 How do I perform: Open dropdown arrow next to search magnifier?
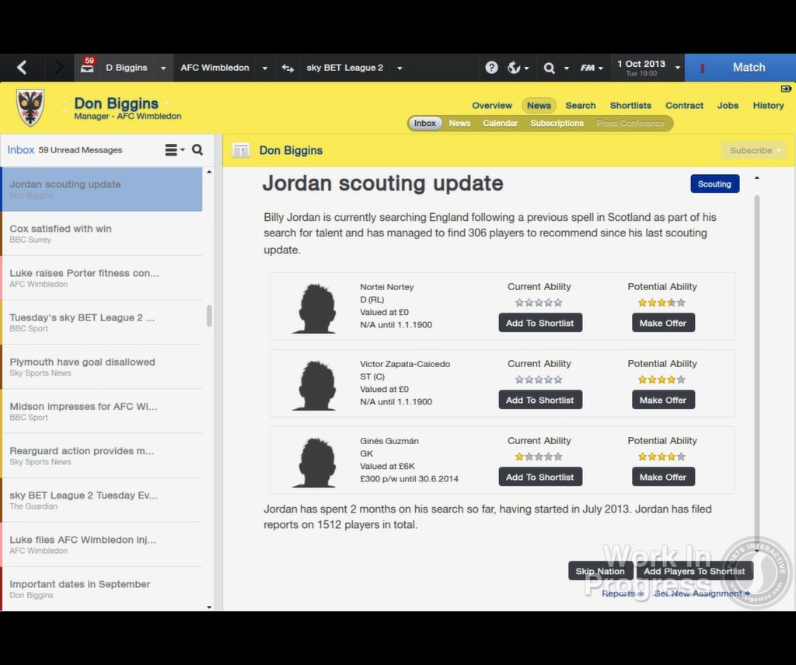[x=566, y=68]
